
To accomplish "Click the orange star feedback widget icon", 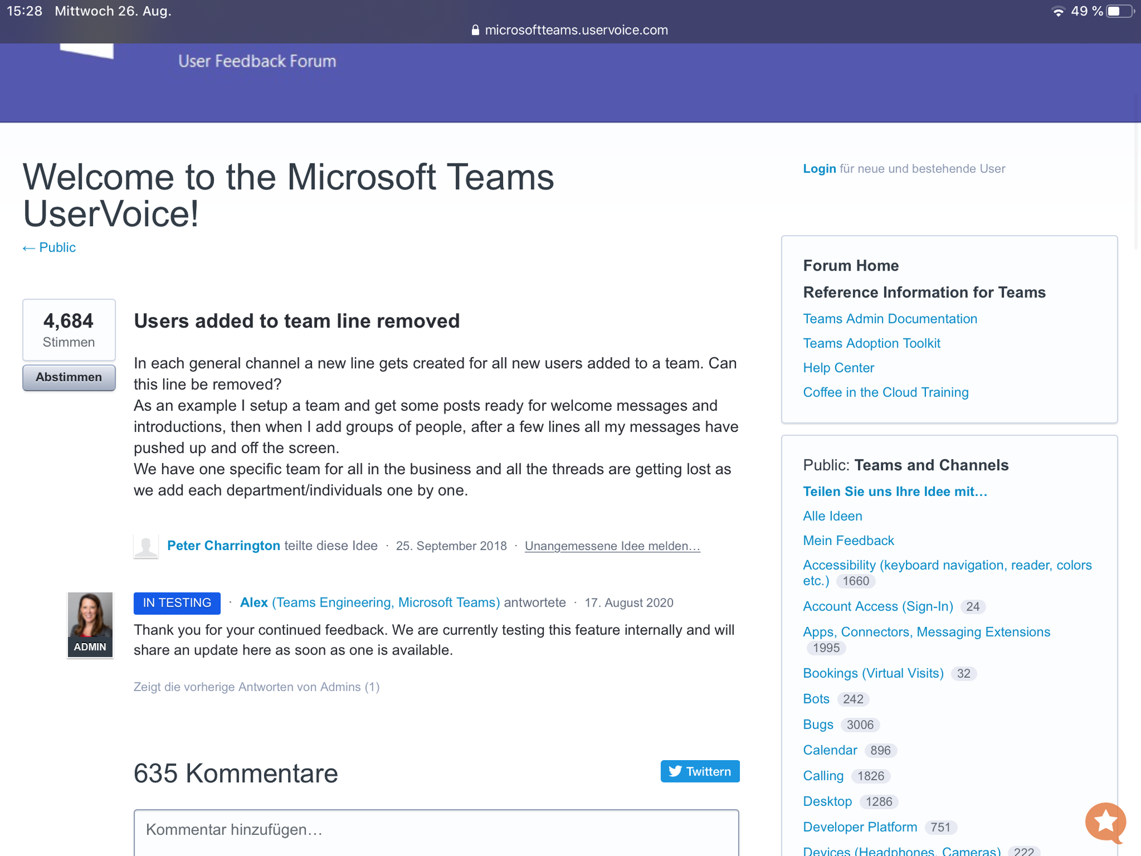I will click(1106, 822).
